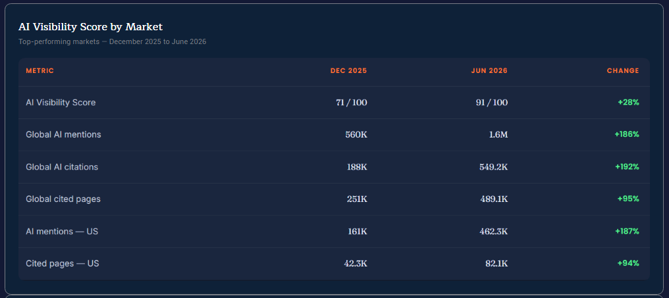Select the AI Visibility Score row label
Screen dimensions: 669x298
[61, 103]
